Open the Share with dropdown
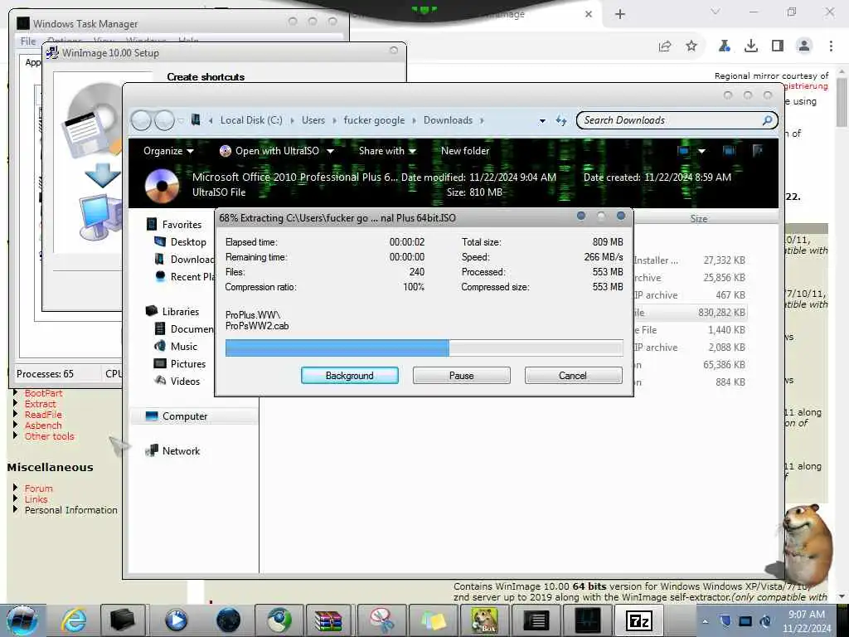This screenshot has width=849, height=637. pyautogui.click(x=387, y=151)
